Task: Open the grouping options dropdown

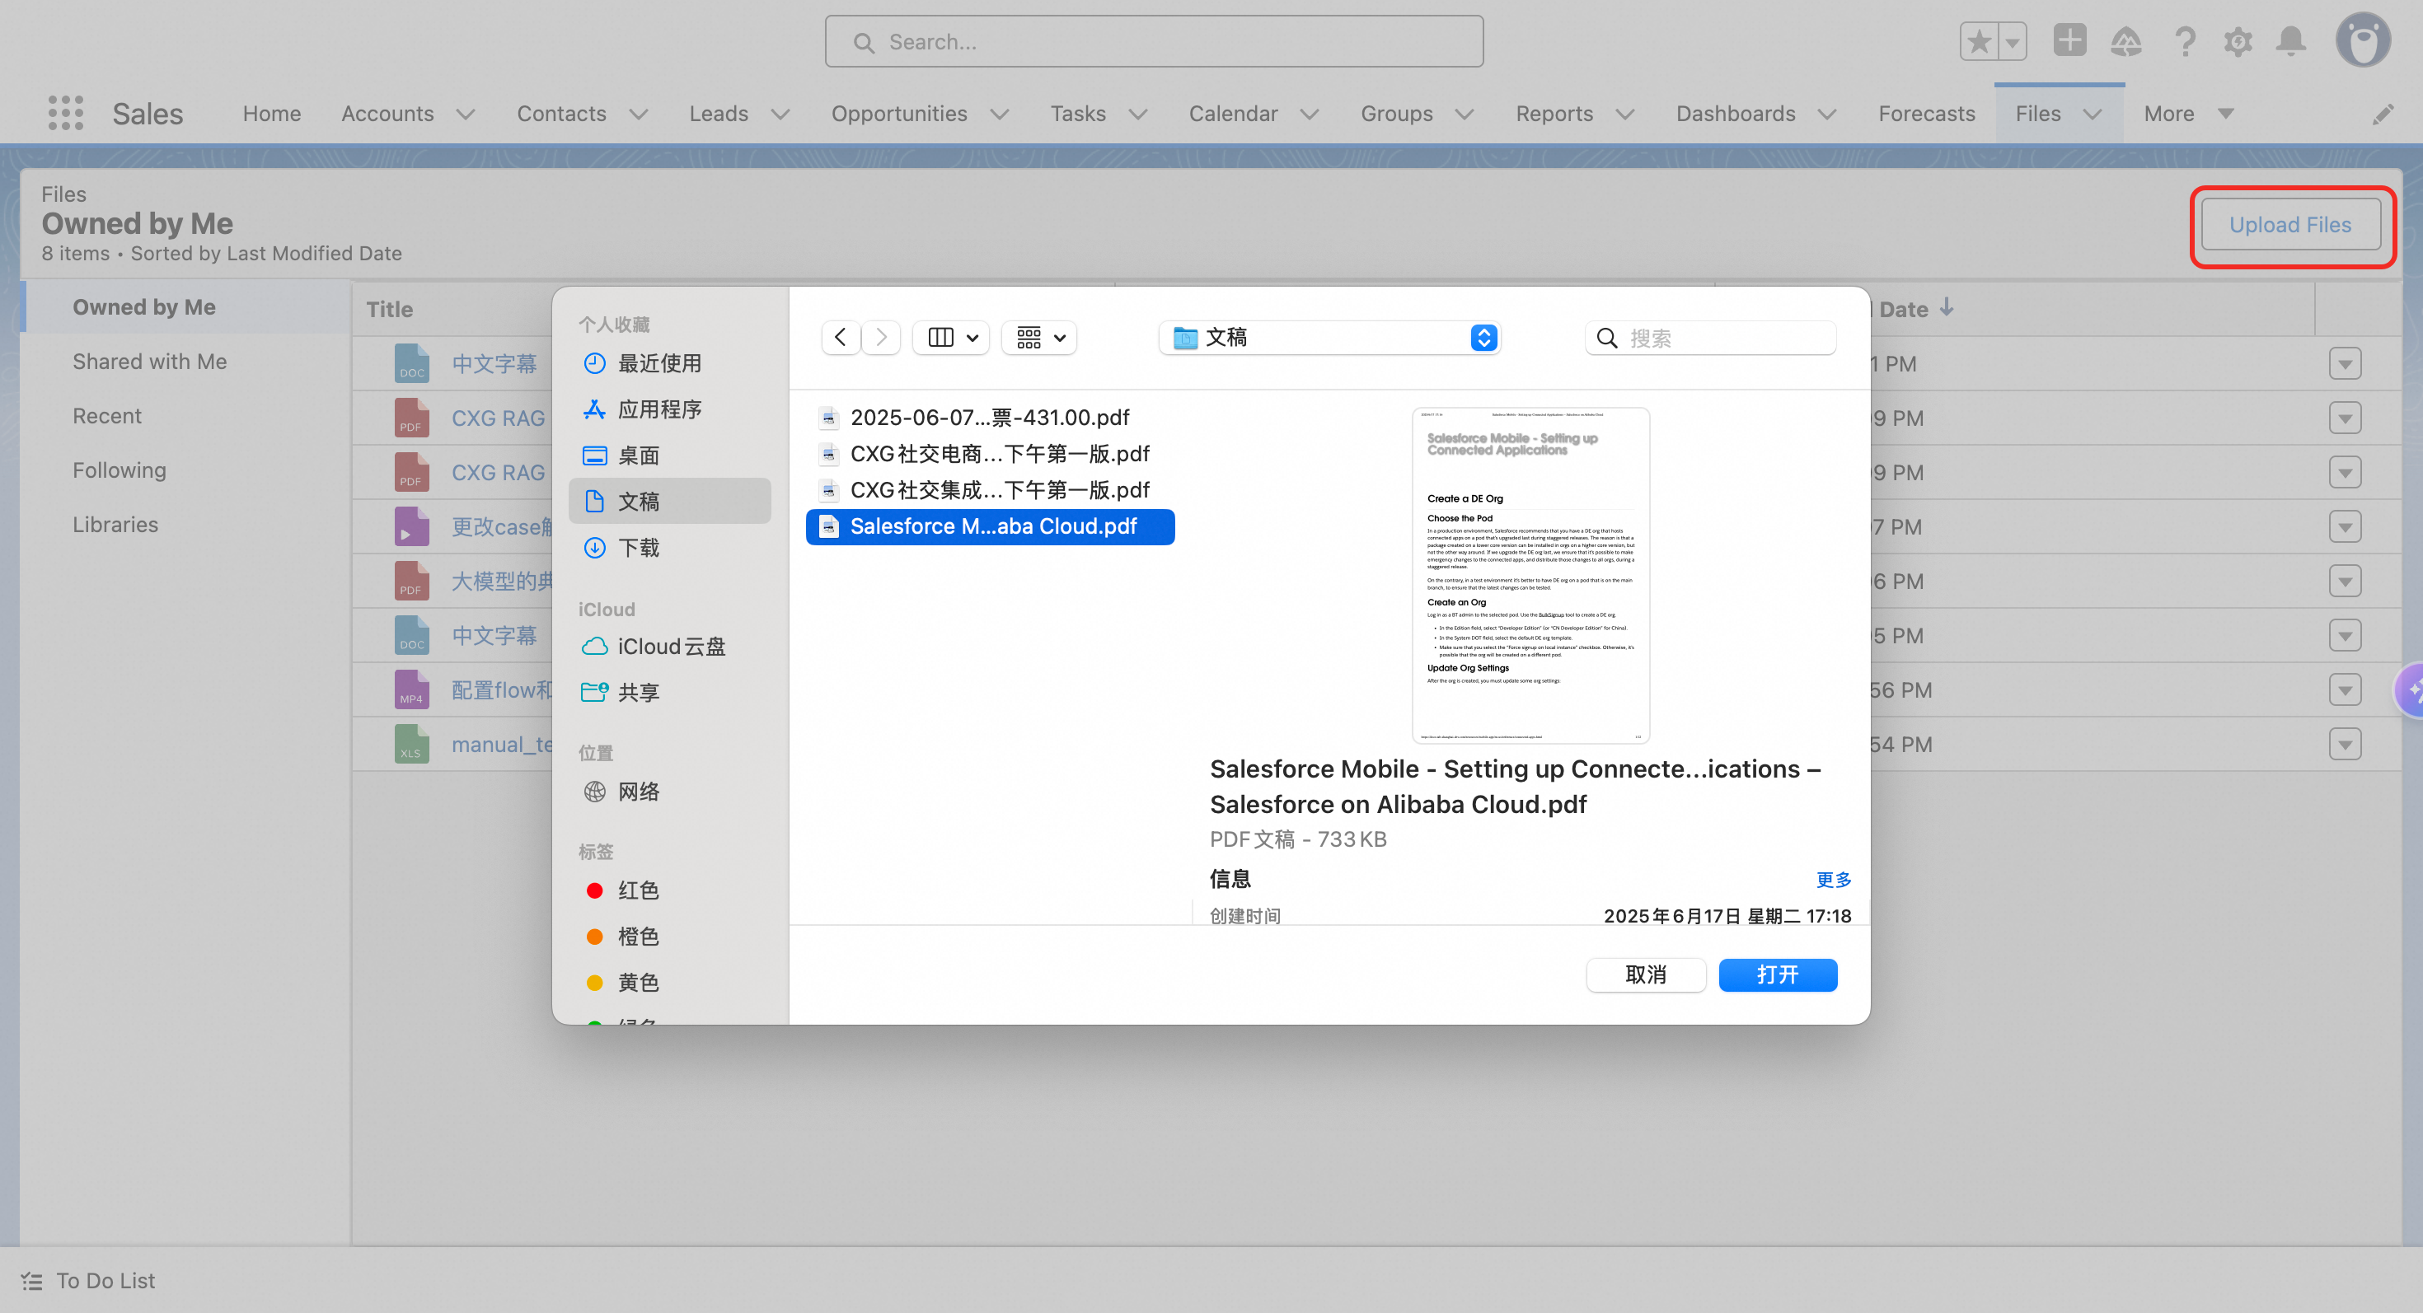Action: point(1039,338)
